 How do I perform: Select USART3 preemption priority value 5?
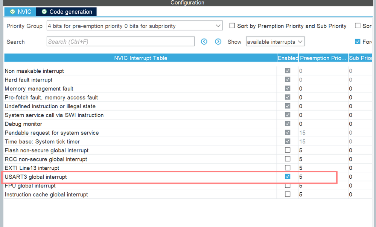[301, 177]
